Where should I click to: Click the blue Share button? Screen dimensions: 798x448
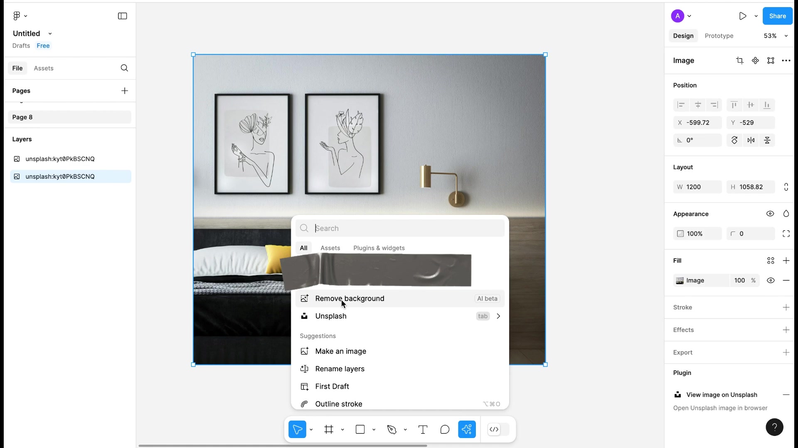point(777,16)
